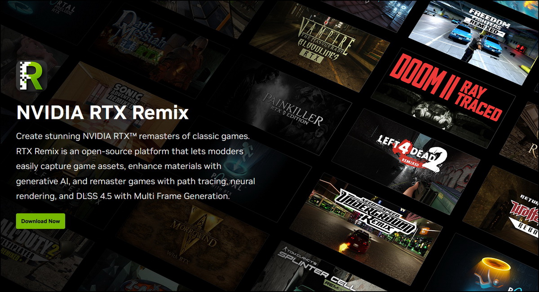Select the NVIDIA RTX Remix heading

click(102, 112)
